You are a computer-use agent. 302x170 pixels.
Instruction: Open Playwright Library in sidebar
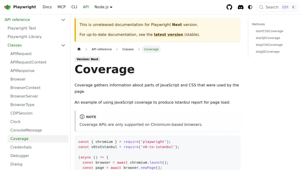tap(38, 37)
